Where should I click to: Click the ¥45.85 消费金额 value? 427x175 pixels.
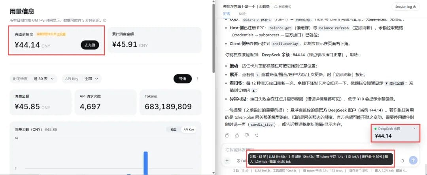(x=32, y=107)
